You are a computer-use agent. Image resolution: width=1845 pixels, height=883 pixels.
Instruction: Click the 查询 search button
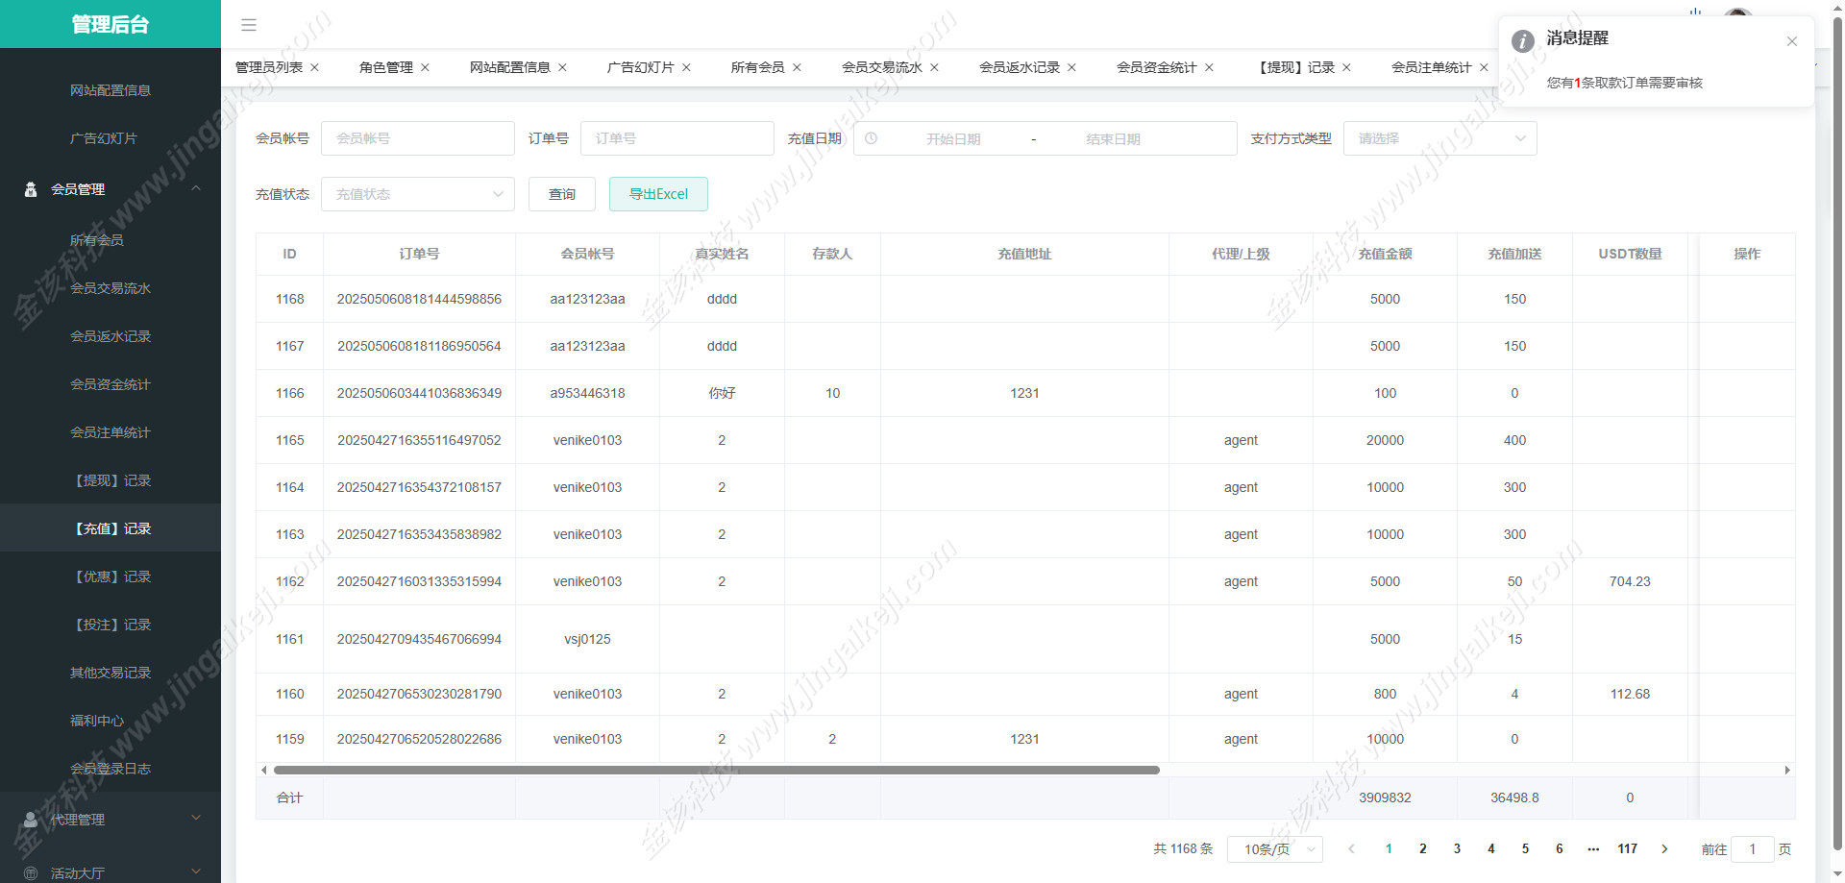pos(562,194)
